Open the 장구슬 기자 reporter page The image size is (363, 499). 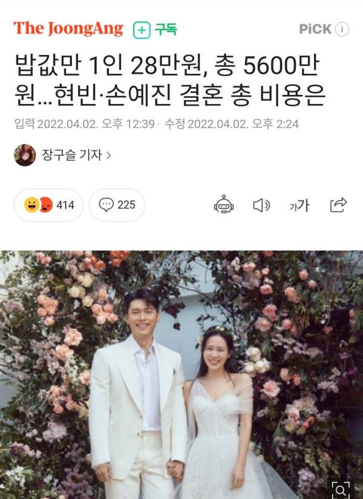(x=72, y=155)
